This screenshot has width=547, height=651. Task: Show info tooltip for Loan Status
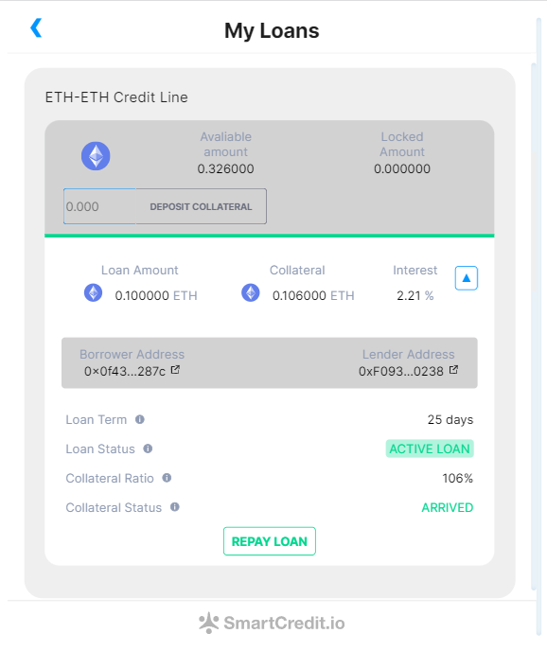[x=148, y=449]
